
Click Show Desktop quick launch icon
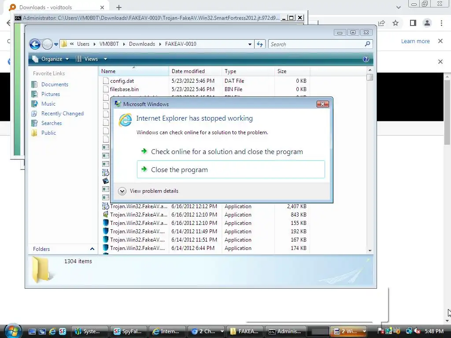32,331
